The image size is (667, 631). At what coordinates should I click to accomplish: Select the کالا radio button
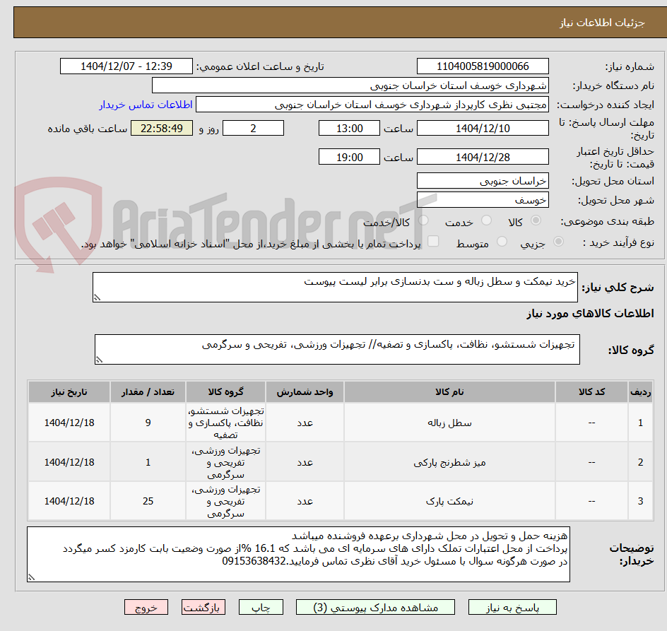pyautogui.click(x=536, y=220)
